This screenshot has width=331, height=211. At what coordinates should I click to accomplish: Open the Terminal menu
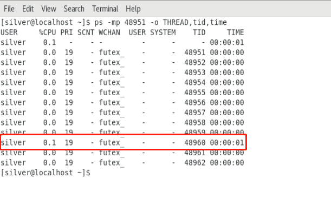[x=105, y=9]
